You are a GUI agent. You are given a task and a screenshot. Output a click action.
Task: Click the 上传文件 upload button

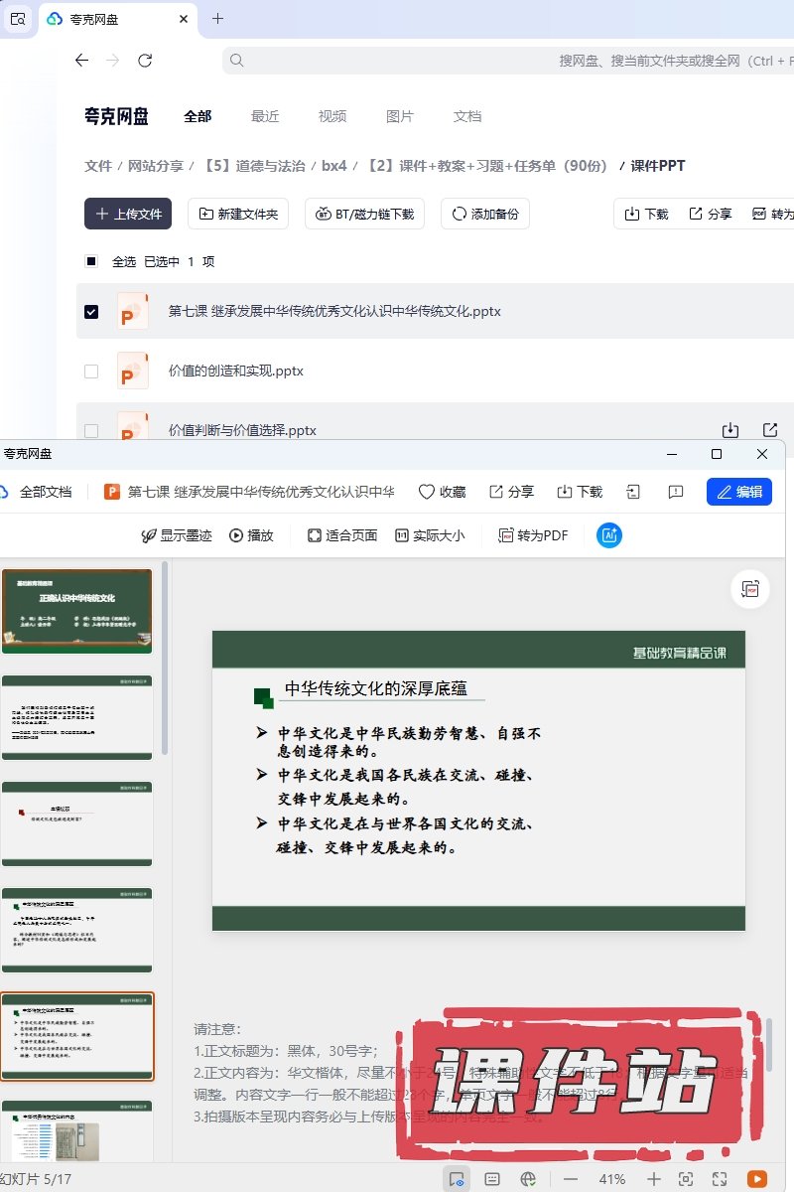coord(128,214)
